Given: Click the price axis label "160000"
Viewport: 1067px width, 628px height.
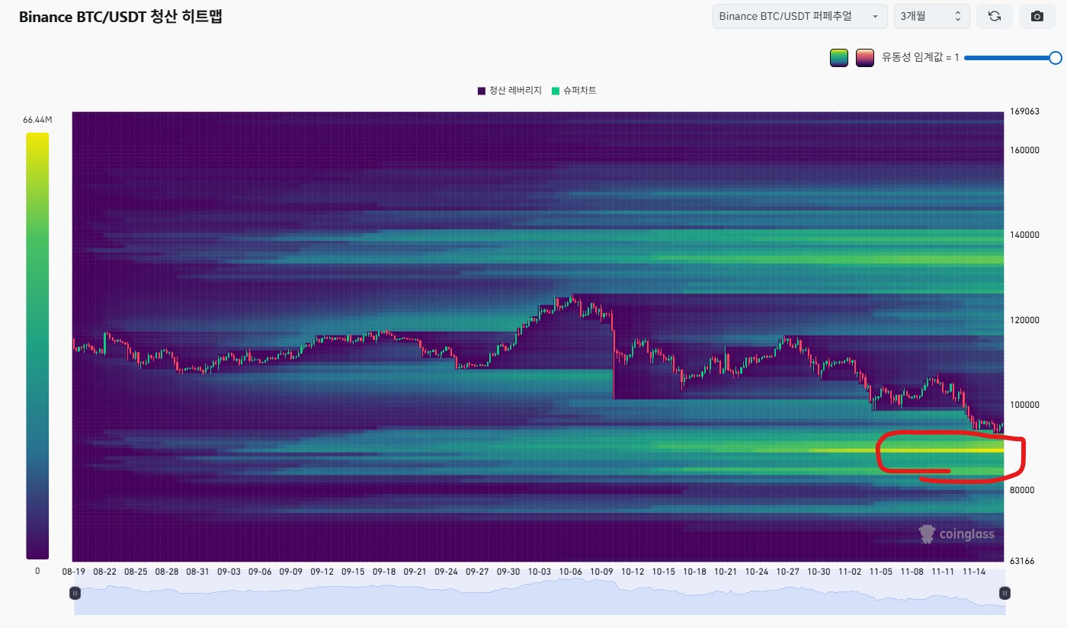Looking at the screenshot, I should click(1024, 150).
